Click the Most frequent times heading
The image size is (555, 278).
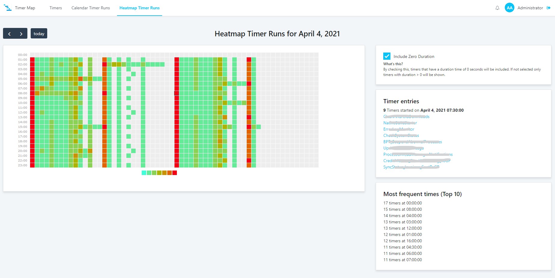[422, 194]
